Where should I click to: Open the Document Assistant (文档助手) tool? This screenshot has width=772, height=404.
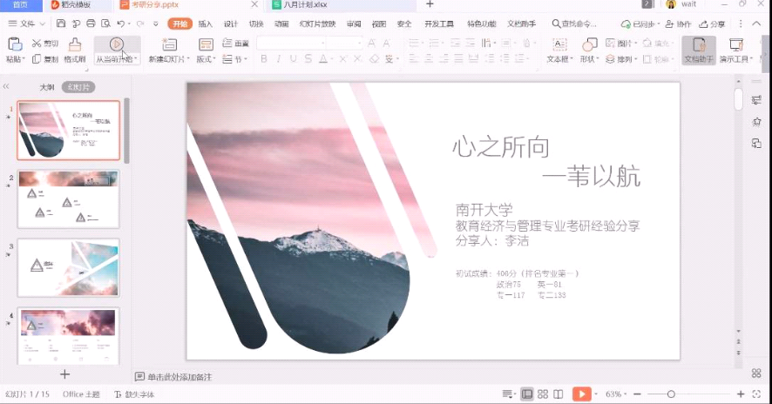tap(698, 44)
